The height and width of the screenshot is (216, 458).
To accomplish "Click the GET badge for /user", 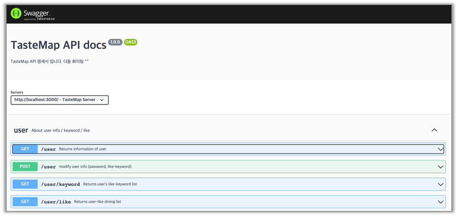I will pos(25,149).
